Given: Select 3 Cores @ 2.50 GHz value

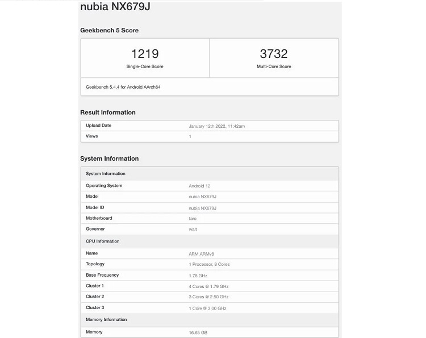Looking at the screenshot, I should click(x=208, y=297).
